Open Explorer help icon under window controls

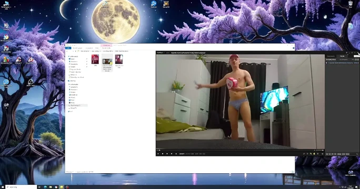pos(293,48)
